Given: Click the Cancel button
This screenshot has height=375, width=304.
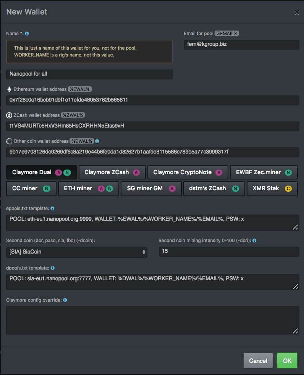Looking at the screenshot, I should [x=258, y=360].
